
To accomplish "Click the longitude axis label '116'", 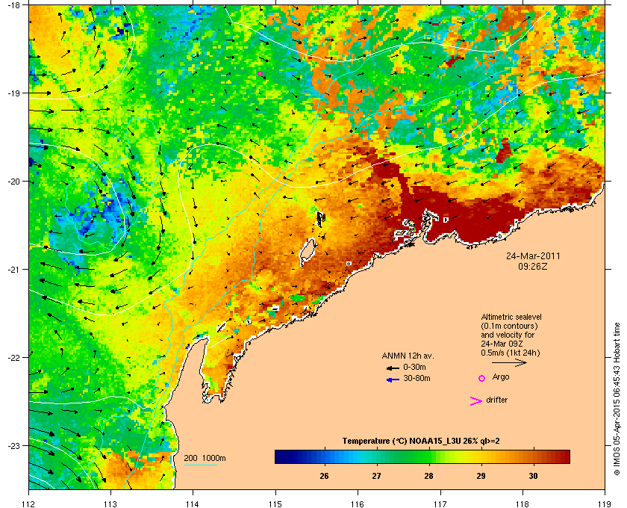I will (358, 504).
